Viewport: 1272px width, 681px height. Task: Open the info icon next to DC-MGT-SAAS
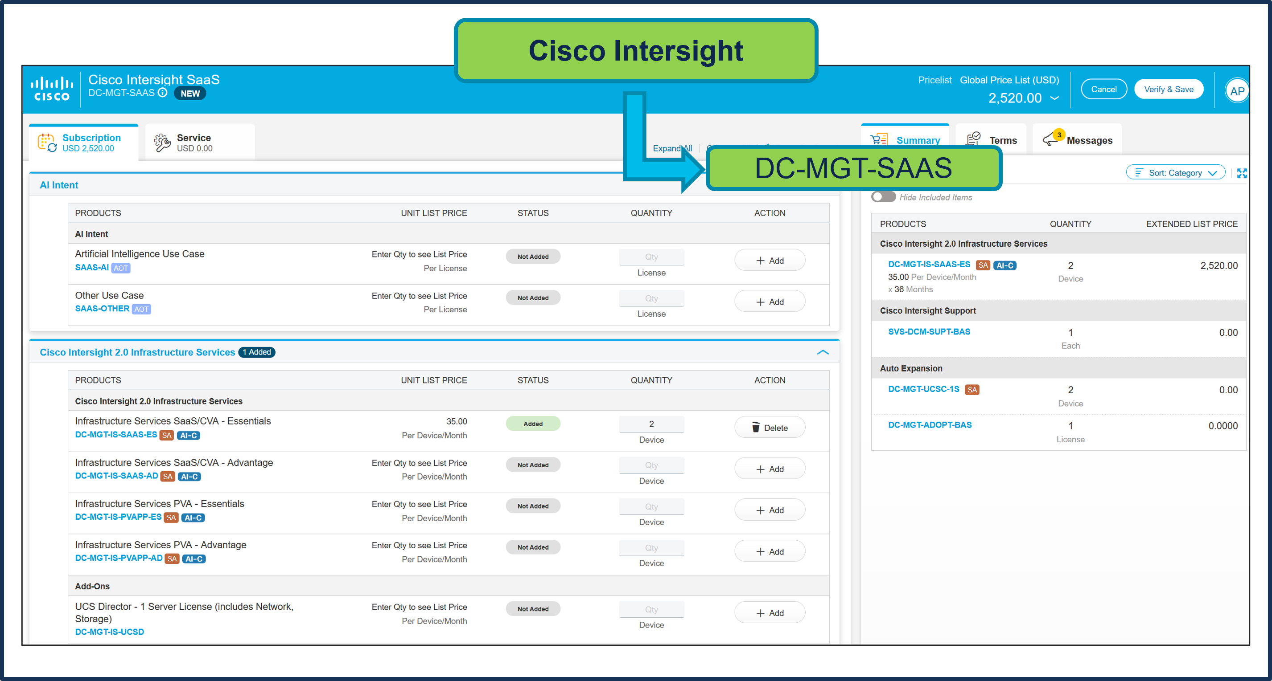pos(162,93)
